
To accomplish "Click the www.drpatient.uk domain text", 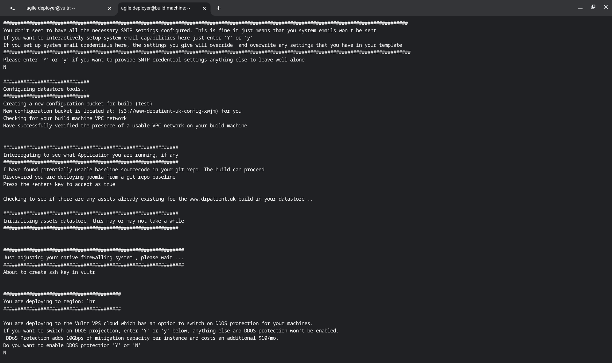I will [x=212, y=199].
